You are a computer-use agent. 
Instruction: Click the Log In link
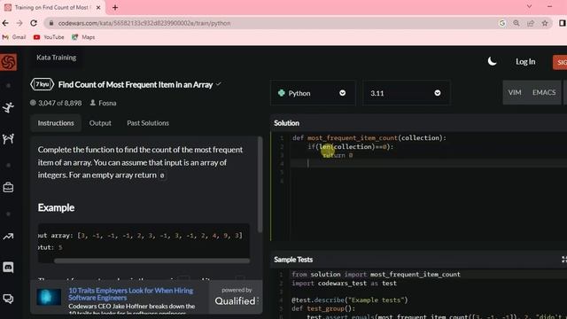click(525, 62)
